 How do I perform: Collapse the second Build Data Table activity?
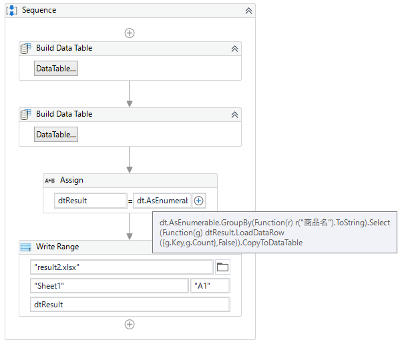pyautogui.click(x=234, y=115)
